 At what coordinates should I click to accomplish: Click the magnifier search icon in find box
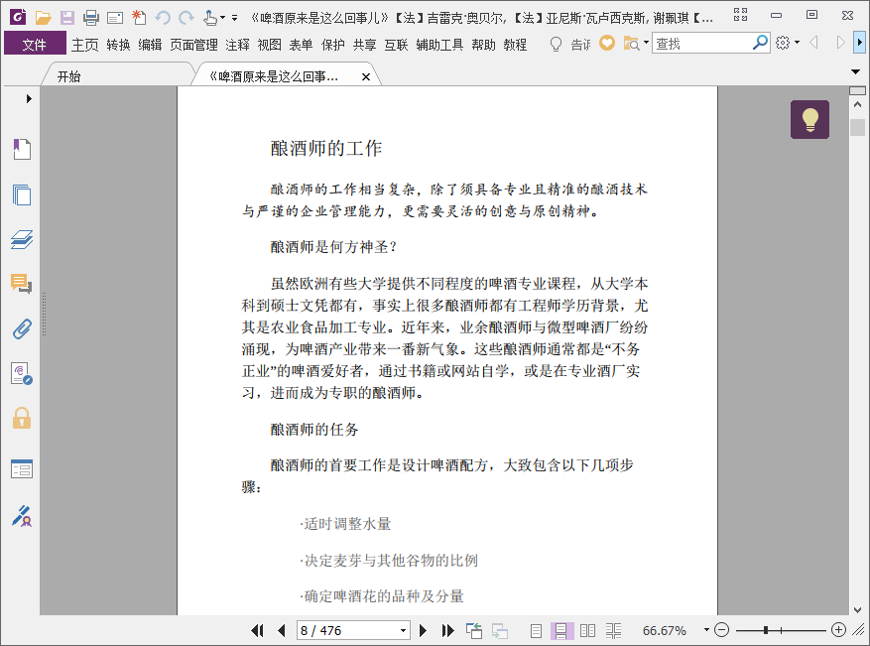click(760, 43)
